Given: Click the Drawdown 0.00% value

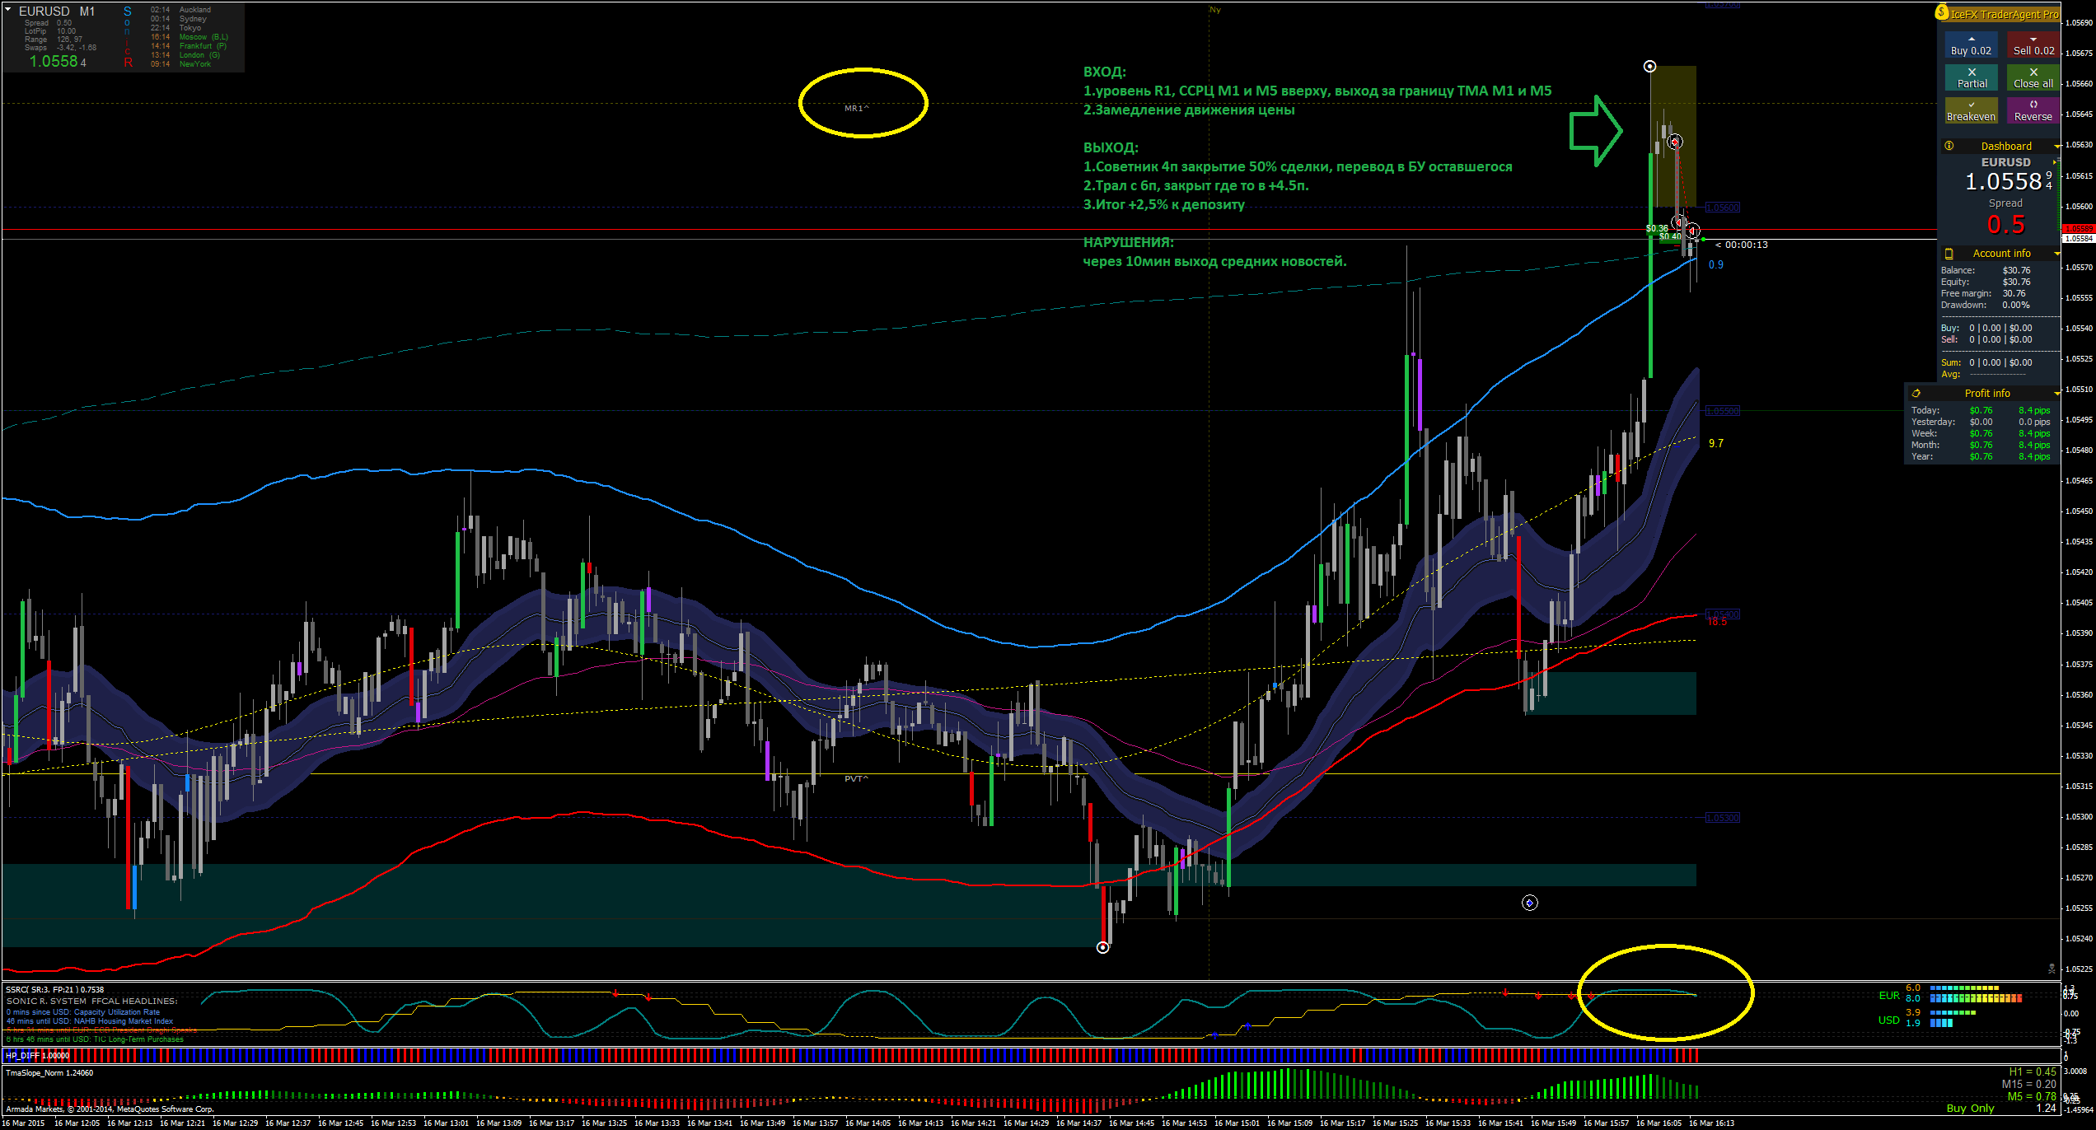Looking at the screenshot, I should (2016, 305).
